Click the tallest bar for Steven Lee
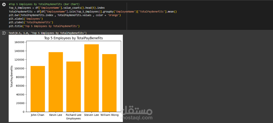The width and height of the screenshot is (273, 123). tap(91, 78)
